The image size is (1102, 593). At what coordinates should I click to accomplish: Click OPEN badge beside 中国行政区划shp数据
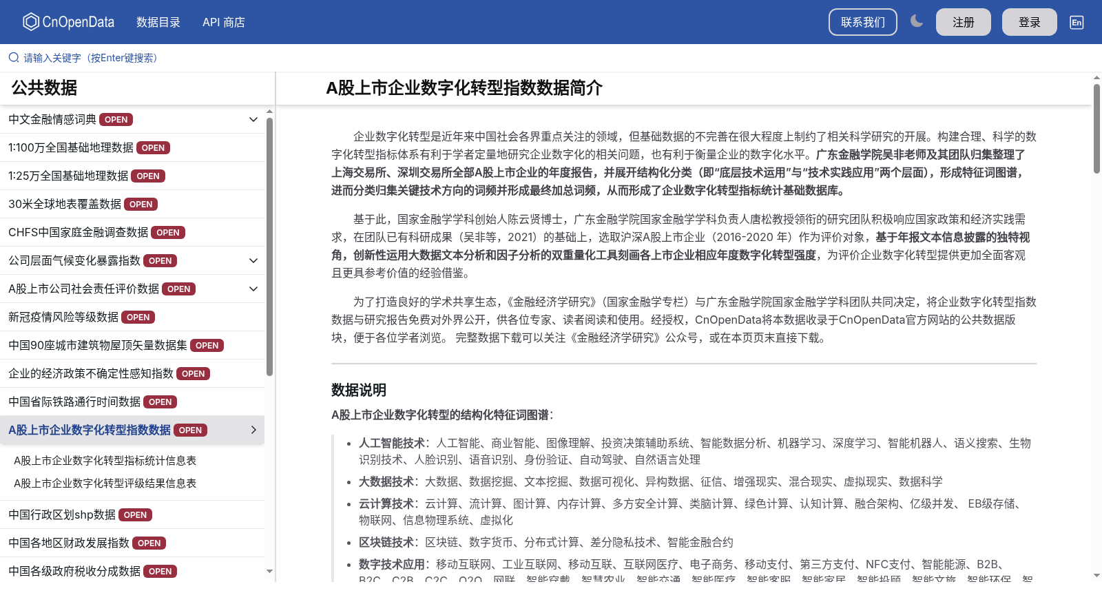(x=135, y=515)
